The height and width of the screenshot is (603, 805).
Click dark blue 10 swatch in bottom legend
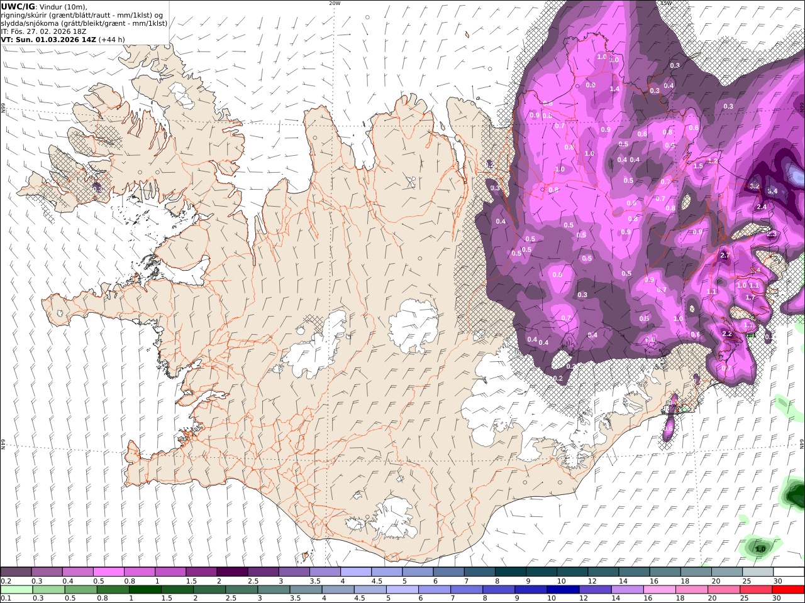563,590
